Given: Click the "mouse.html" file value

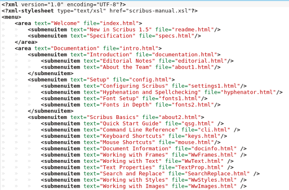Looking at the screenshot, I should [x=195, y=142].
